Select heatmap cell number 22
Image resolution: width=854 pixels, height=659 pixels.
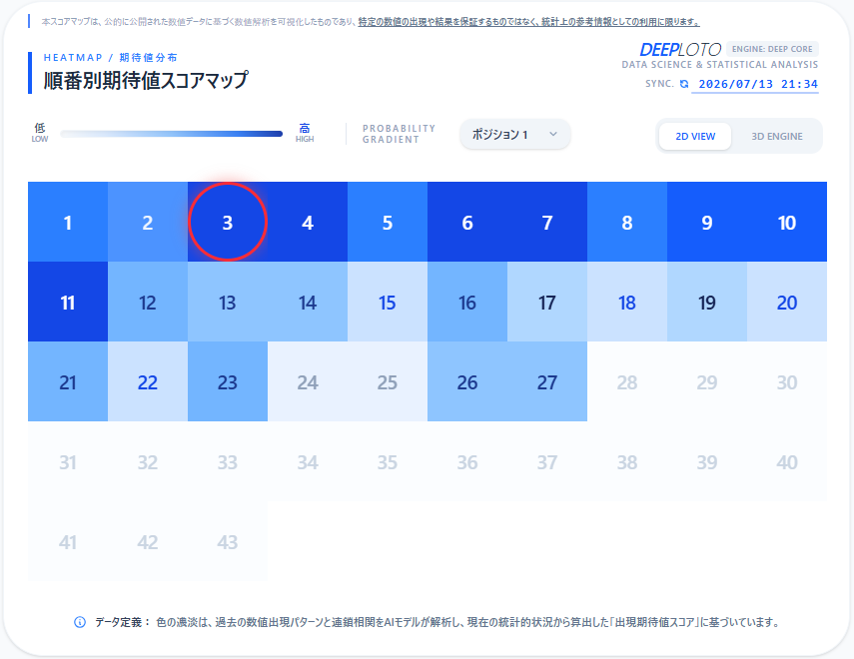coord(148,381)
